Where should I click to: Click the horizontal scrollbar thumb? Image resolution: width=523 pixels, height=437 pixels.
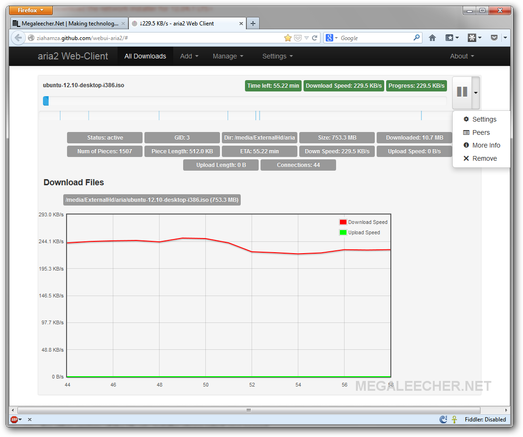click(248, 410)
